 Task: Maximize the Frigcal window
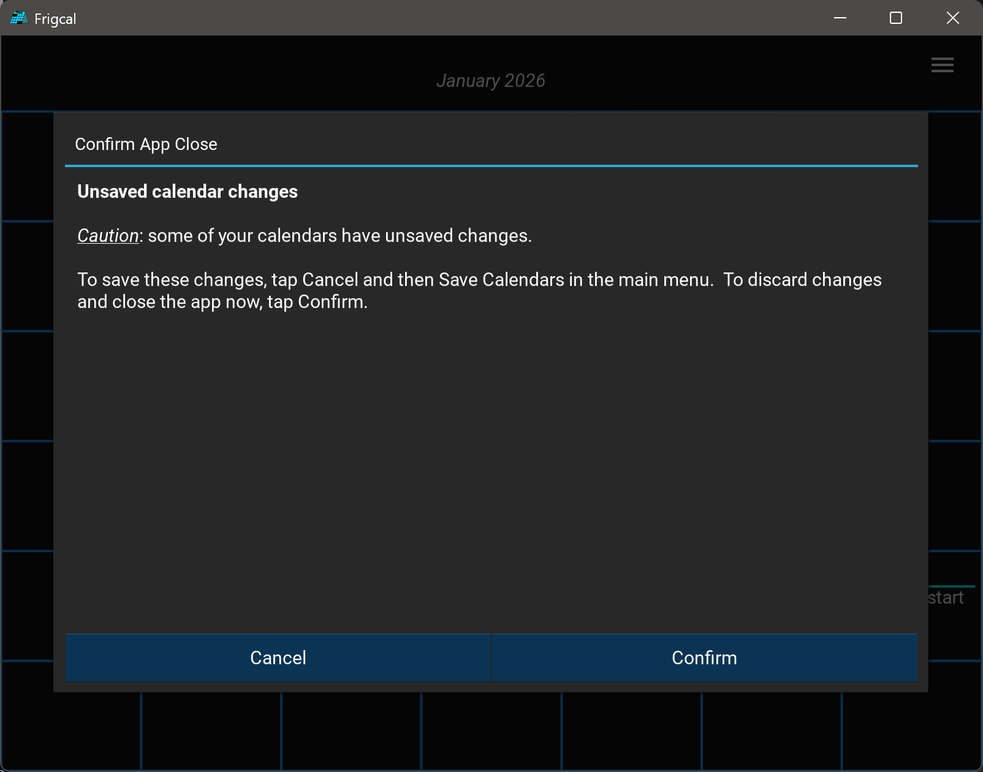895,18
